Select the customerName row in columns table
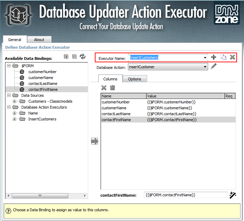244x221 pixels. [x=168, y=108]
